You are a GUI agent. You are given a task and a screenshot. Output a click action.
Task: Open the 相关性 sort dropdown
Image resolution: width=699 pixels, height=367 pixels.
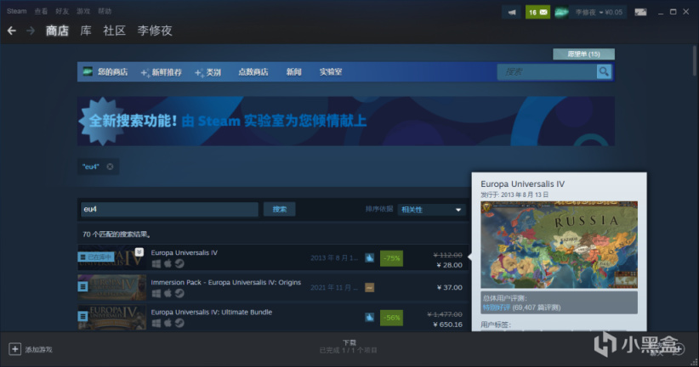coord(431,209)
